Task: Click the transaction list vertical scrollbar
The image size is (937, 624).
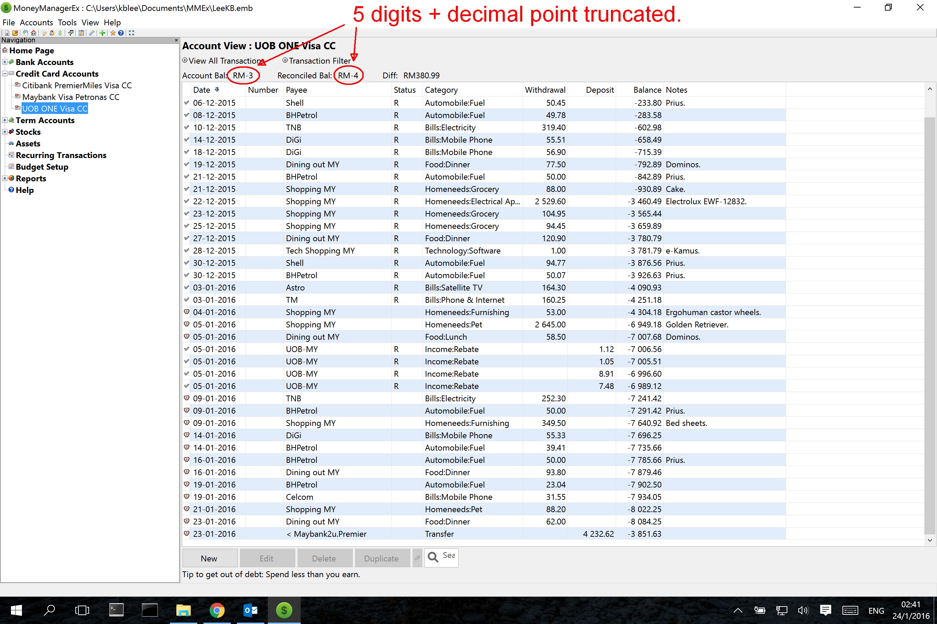Action: 929,318
